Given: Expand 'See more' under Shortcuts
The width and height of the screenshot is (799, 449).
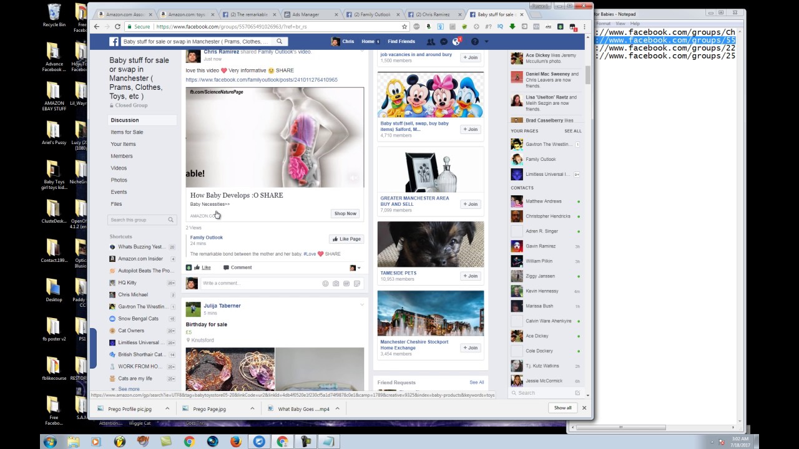Looking at the screenshot, I should (x=129, y=389).
